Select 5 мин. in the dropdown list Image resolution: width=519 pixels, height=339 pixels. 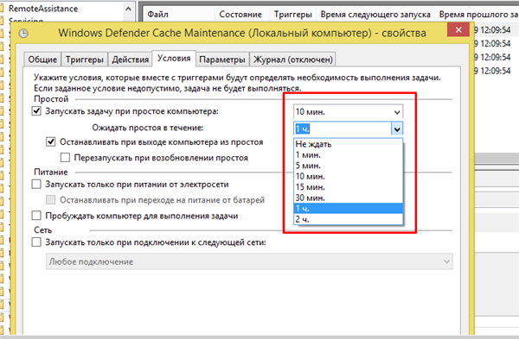click(x=349, y=166)
